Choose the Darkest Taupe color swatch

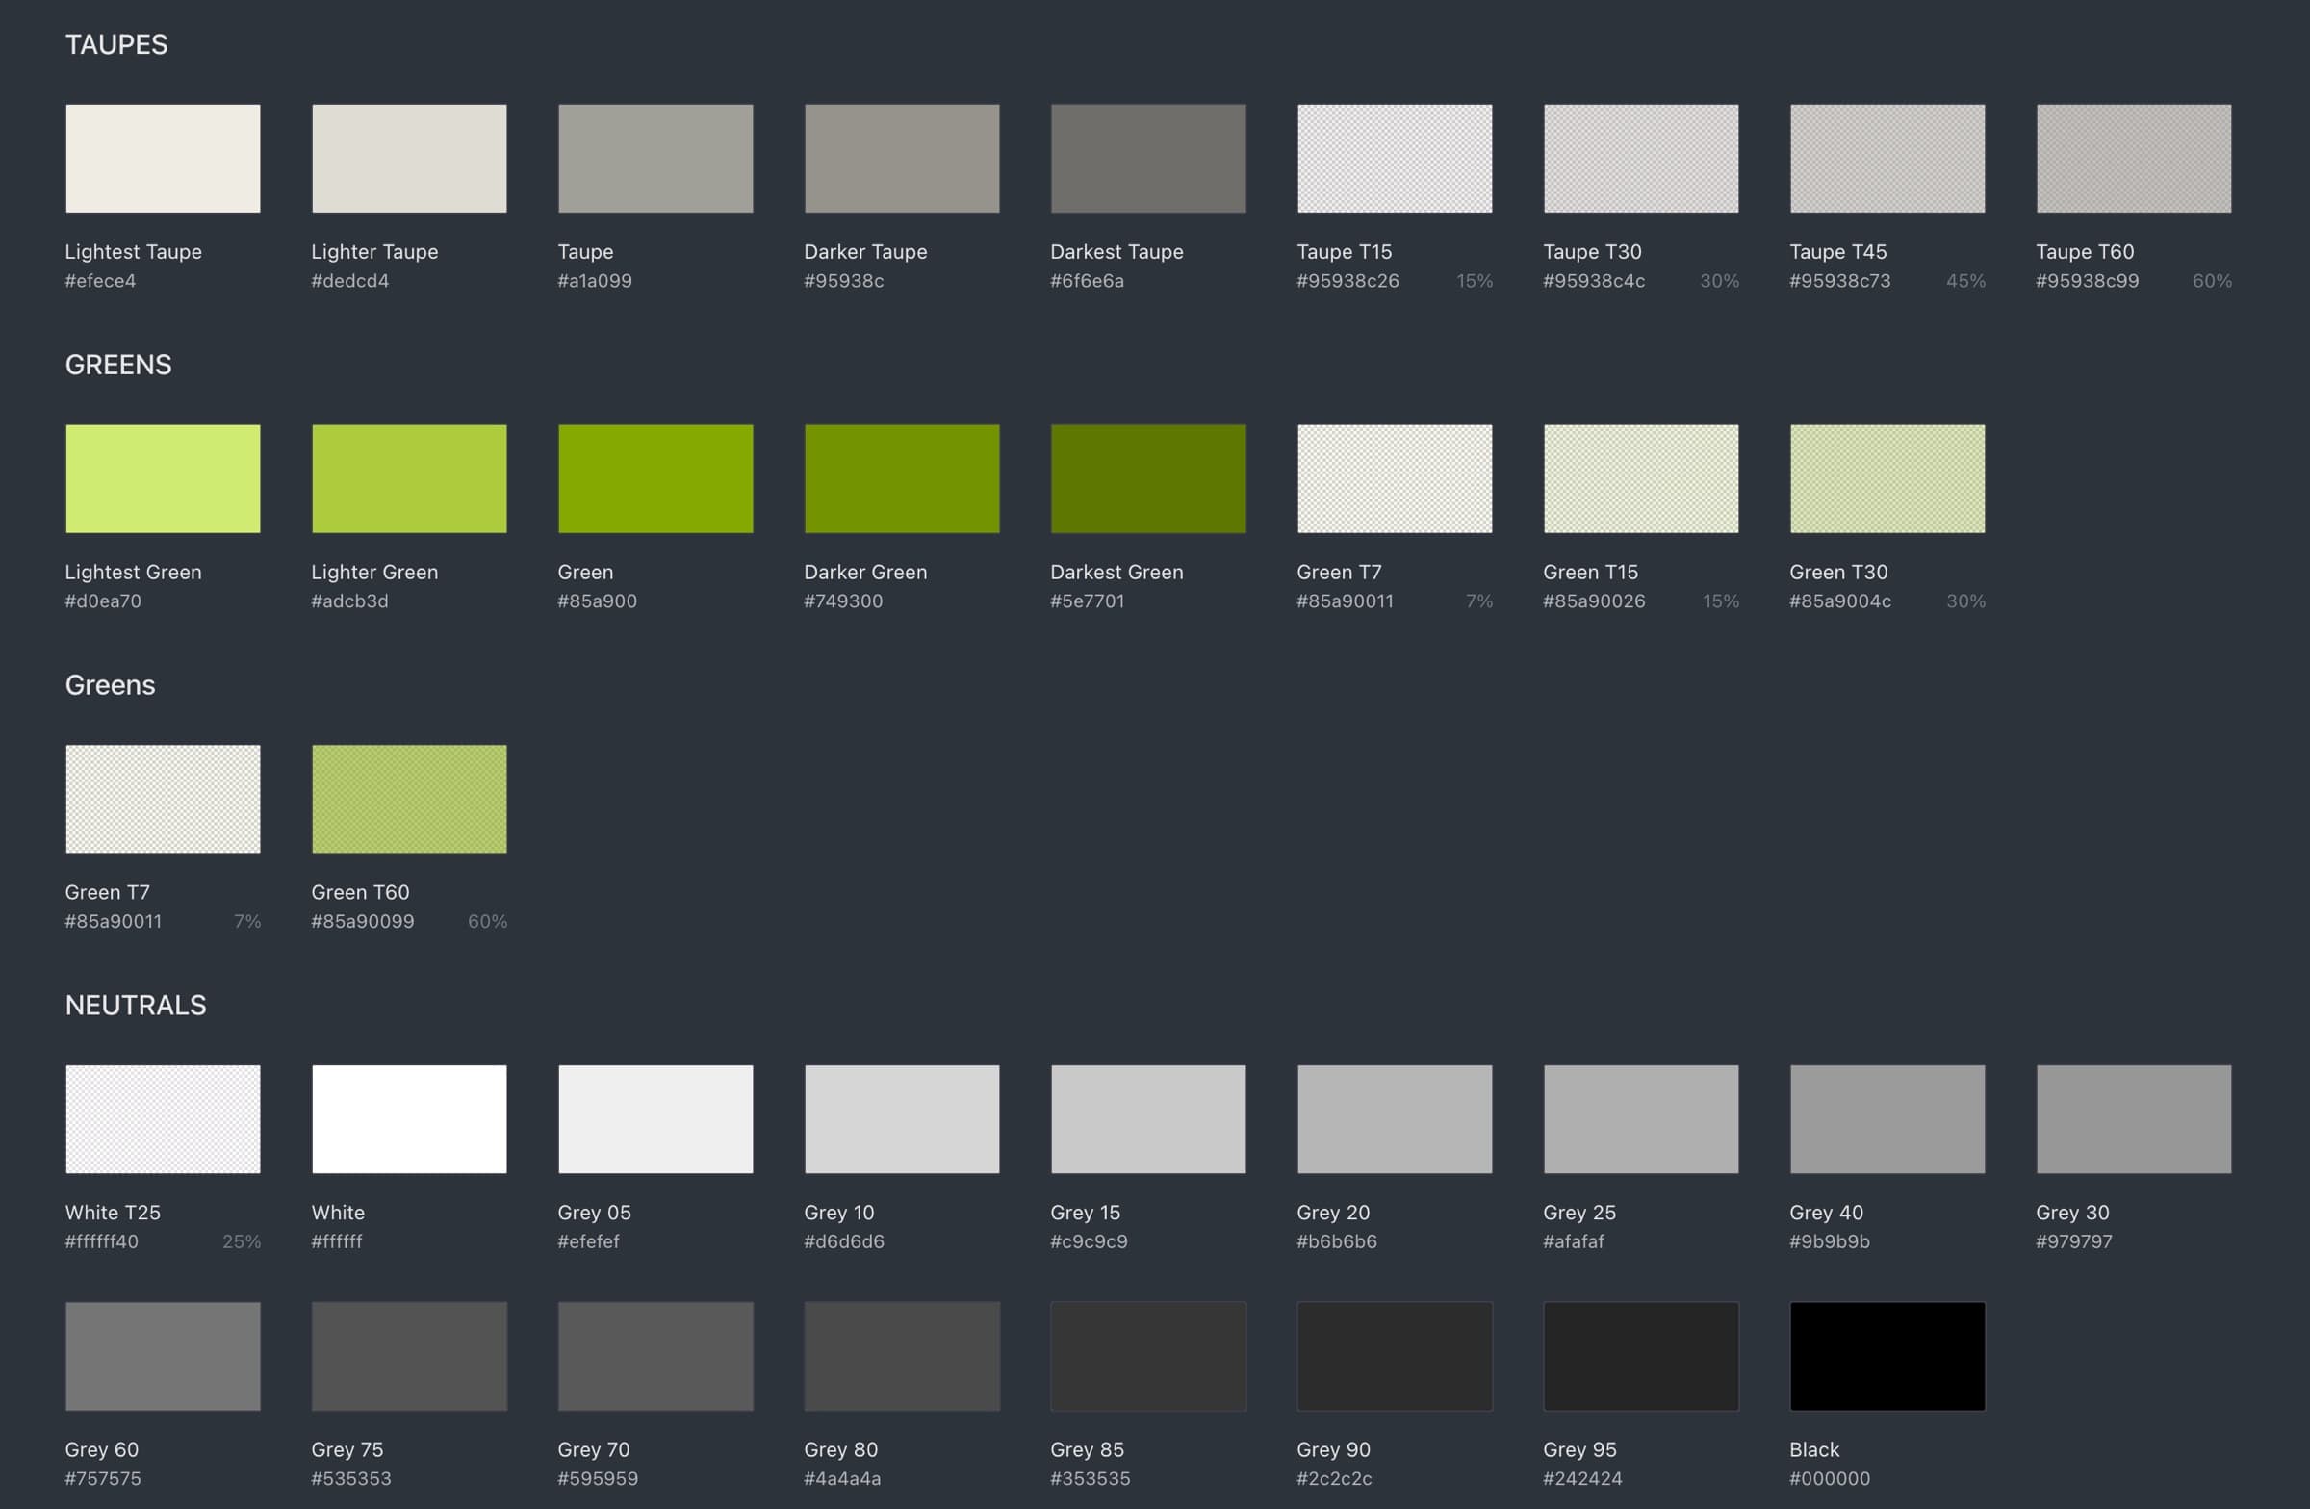(x=1148, y=158)
